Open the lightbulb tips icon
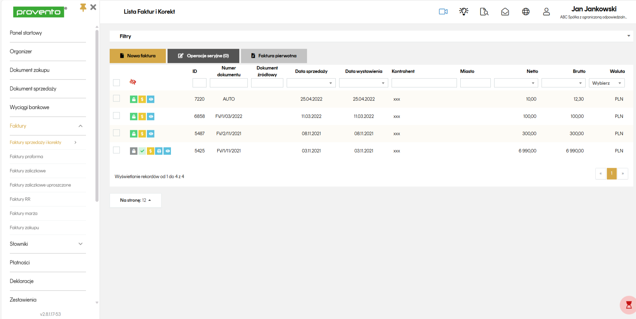This screenshot has height=319, width=636. pos(464,12)
